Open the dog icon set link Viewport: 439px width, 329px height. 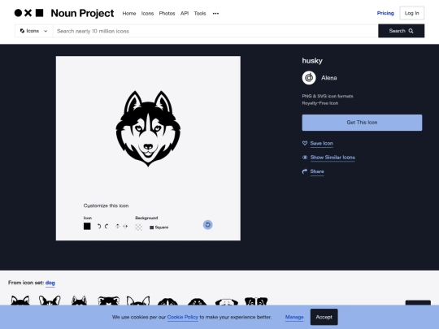pos(50,283)
